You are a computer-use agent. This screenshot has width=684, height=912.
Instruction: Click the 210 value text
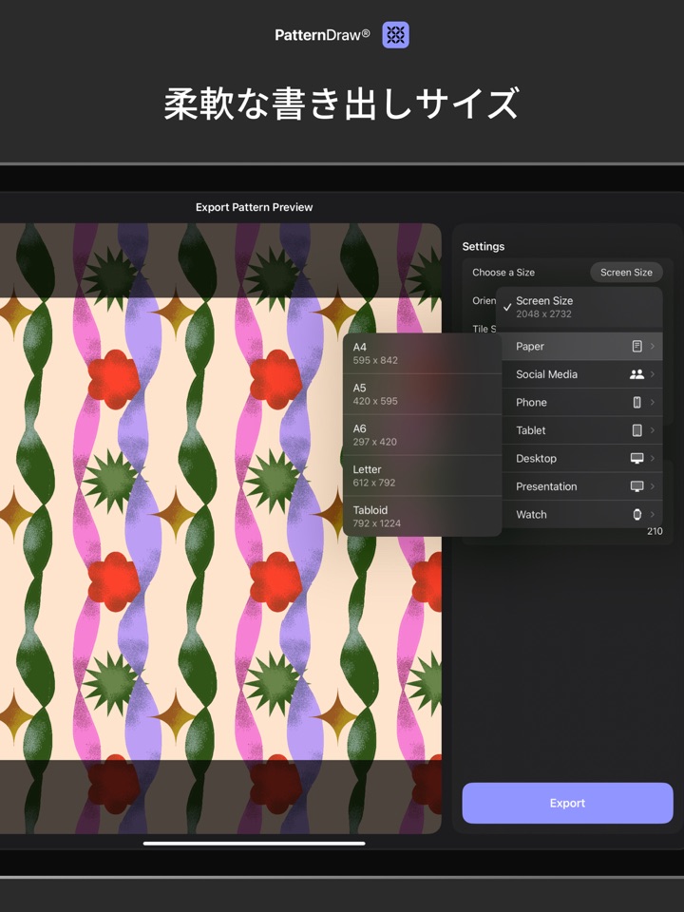pyautogui.click(x=655, y=531)
